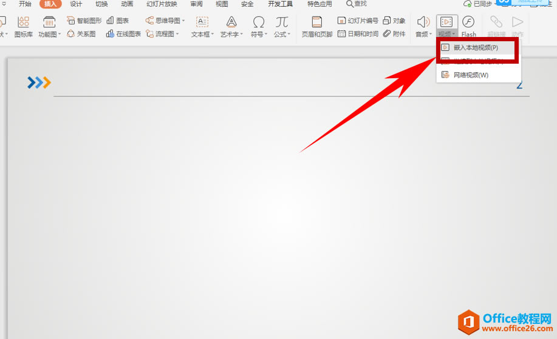Open the 幻灯片放映 slideshow tab

162,4
